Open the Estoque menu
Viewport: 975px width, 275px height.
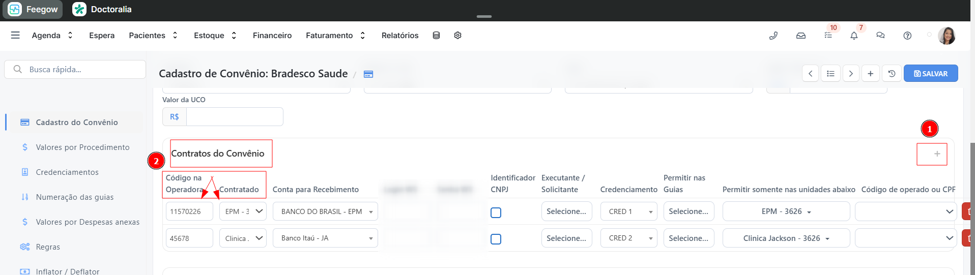pyautogui.click(x=215, y=36)
